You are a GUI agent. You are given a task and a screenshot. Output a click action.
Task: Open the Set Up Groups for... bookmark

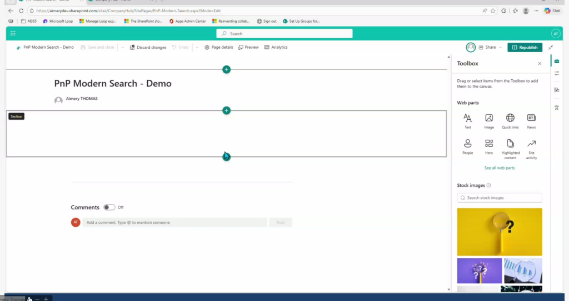coord(301,21)
